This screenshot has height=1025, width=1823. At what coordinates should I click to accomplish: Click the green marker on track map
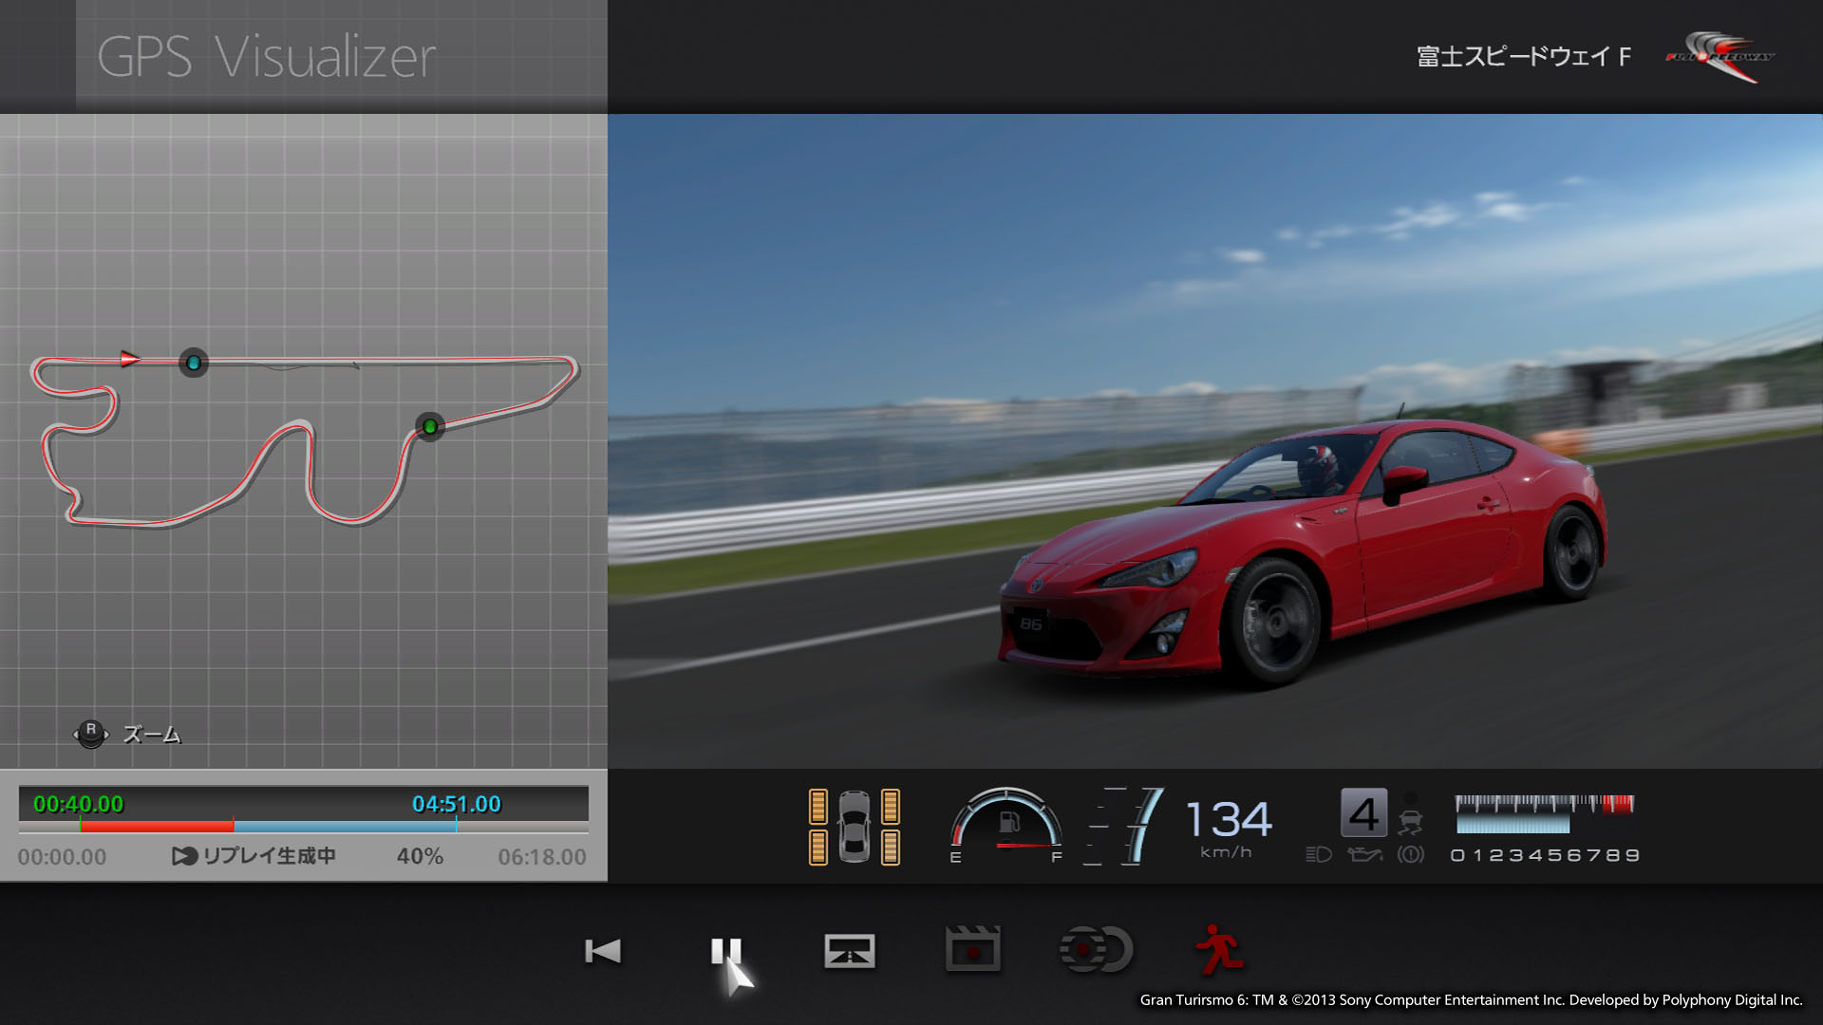click(430, 427)
